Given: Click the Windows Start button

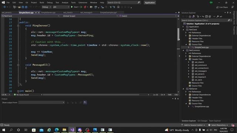Looking at the screenshot, I should point(4,130).
